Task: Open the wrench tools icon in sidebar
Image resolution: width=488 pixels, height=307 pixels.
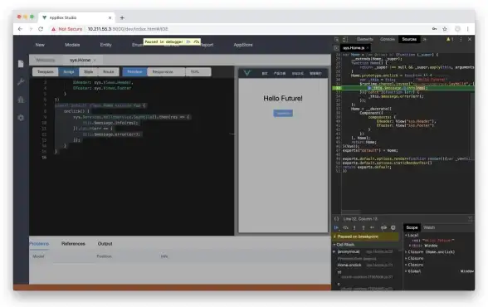Action: tap(21, 82)
